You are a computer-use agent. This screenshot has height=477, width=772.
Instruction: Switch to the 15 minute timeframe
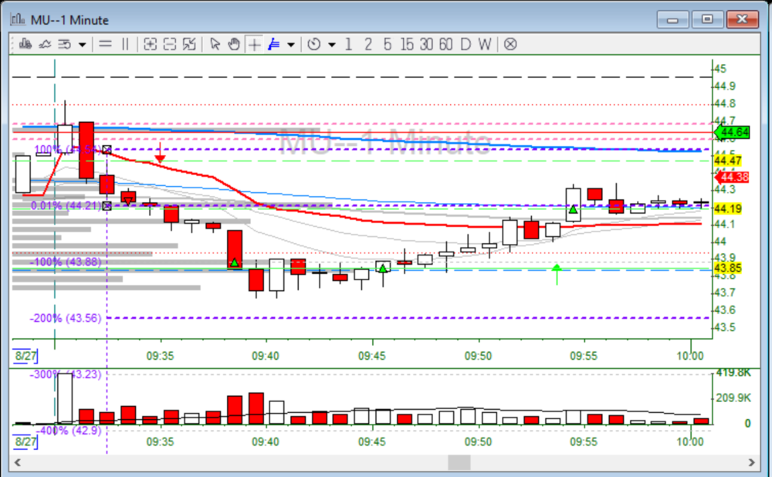(406, 44)
